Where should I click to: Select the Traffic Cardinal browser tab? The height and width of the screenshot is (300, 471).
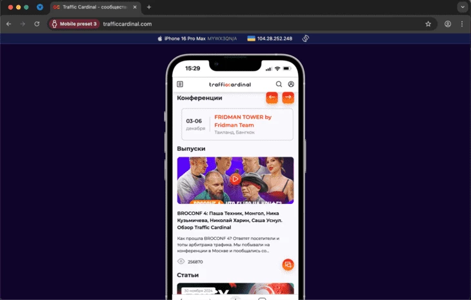(95, 7)
